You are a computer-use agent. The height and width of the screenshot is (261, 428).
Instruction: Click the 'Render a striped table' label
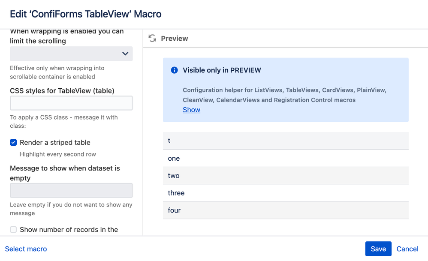click(55, 142)
